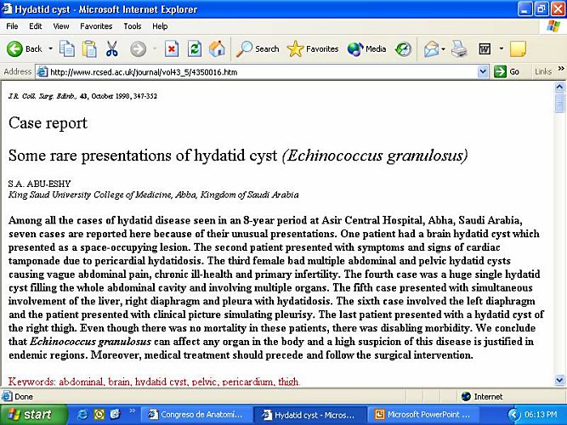
Task: Go to Home page icon
Action: coord(217,48)
